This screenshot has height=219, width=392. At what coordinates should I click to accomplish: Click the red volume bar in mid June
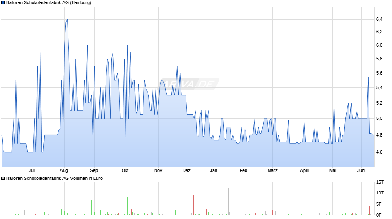click(x=369, y=211)
